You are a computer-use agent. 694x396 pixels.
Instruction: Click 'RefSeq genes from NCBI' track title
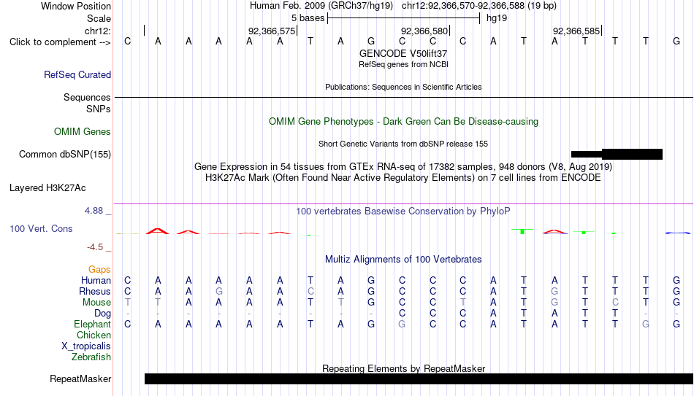coord(403,64)
